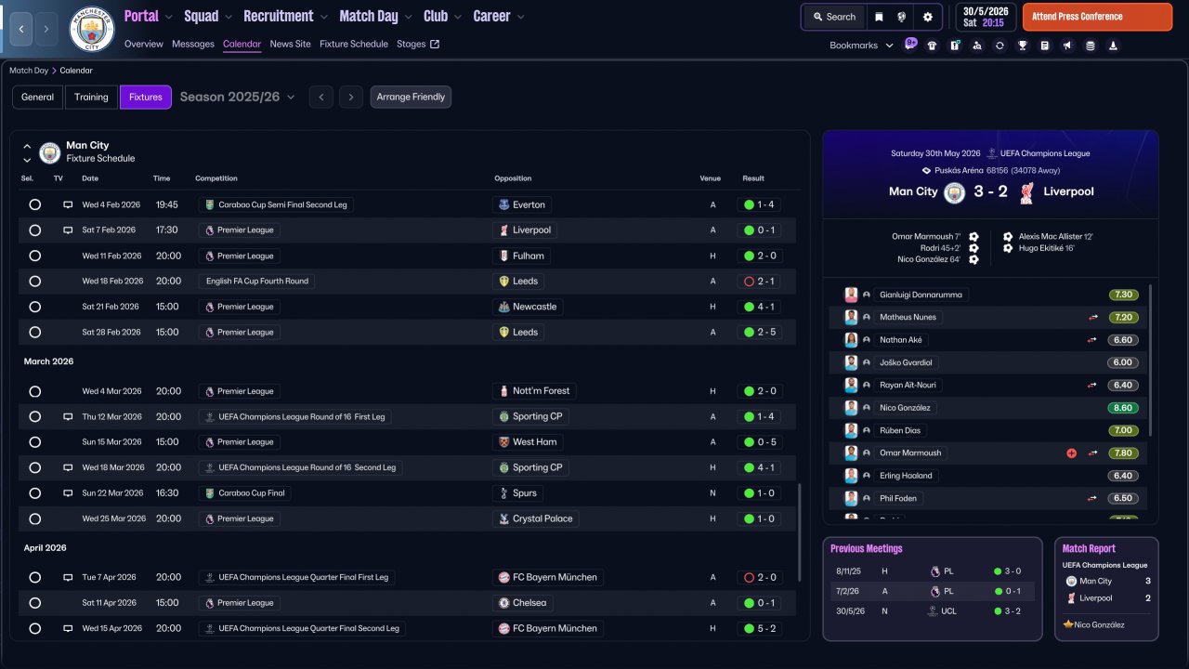Select the 8/11/25 previous meeting row
The width and height of the screenshot is (1189, 669).
(932, 571)
